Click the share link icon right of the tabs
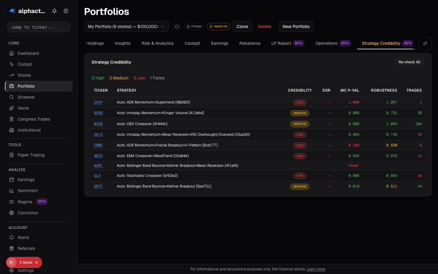This screenshot has width=438, height=274. click(425, 43)
